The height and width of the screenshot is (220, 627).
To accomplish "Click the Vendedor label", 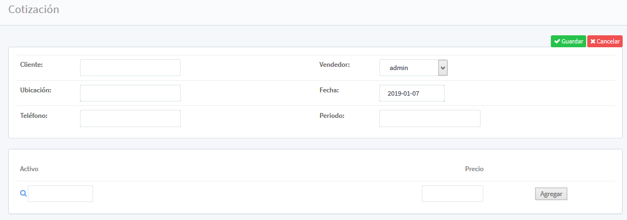I will point(334,65).
